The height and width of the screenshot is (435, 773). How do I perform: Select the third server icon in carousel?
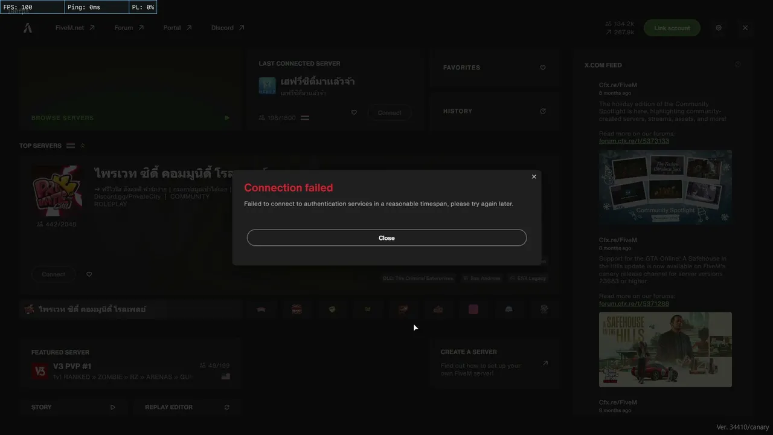coord(332,309)
